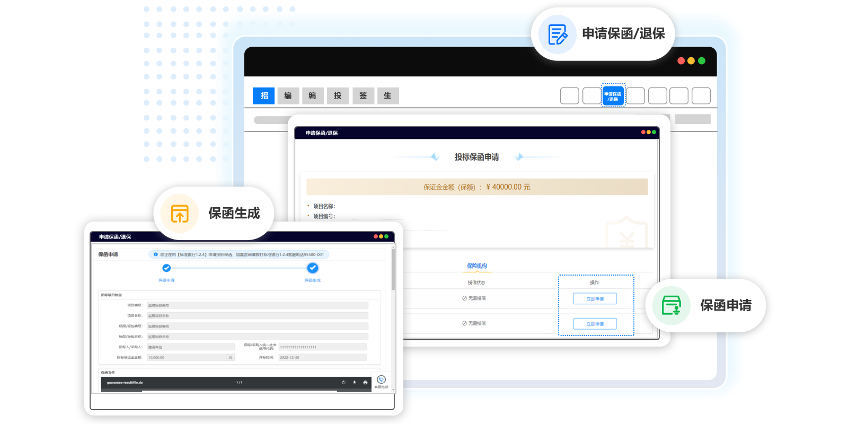The height and width of the screenshot is (424, 848).
Task: Switch to the 投 tab
Action: (x=338, y=96)
